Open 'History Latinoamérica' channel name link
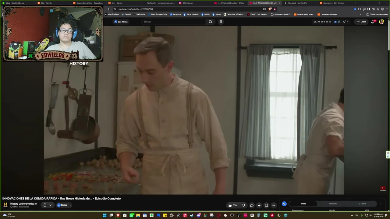This screenshot has width=390, height=219. [x=22, y=204]
